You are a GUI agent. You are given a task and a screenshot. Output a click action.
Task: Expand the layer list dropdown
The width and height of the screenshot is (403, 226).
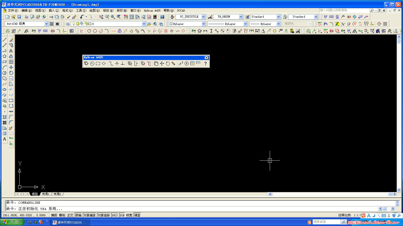point(144,24)
